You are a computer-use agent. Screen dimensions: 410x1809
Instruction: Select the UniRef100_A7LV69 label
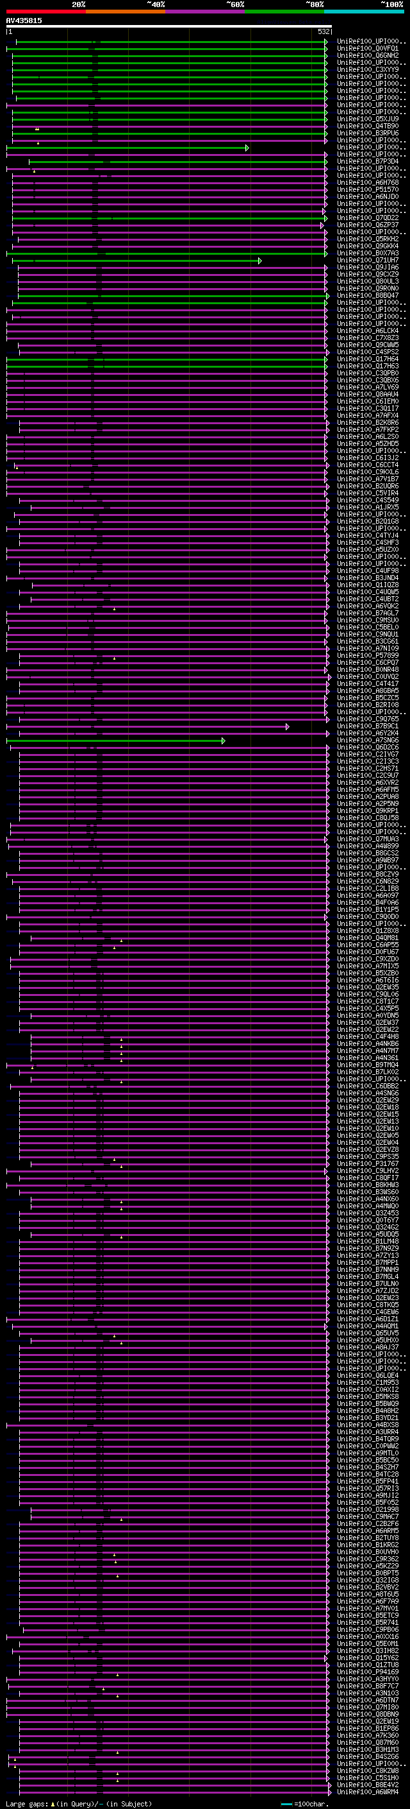point(368,388)
